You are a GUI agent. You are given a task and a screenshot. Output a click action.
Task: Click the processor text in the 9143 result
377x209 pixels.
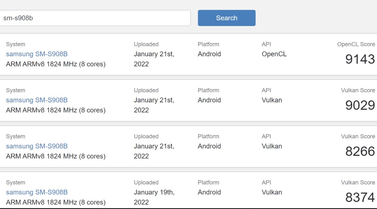click(x=56, y=64)
